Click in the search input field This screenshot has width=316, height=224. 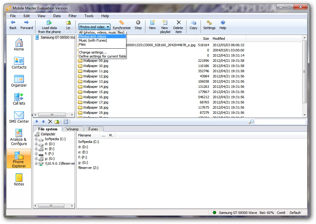[x=280, y=122]
